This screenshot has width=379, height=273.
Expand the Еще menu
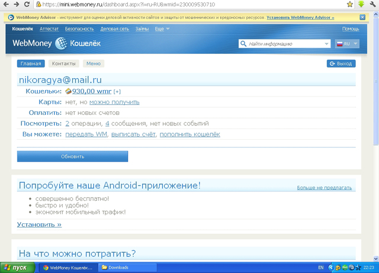click(162, 29)
